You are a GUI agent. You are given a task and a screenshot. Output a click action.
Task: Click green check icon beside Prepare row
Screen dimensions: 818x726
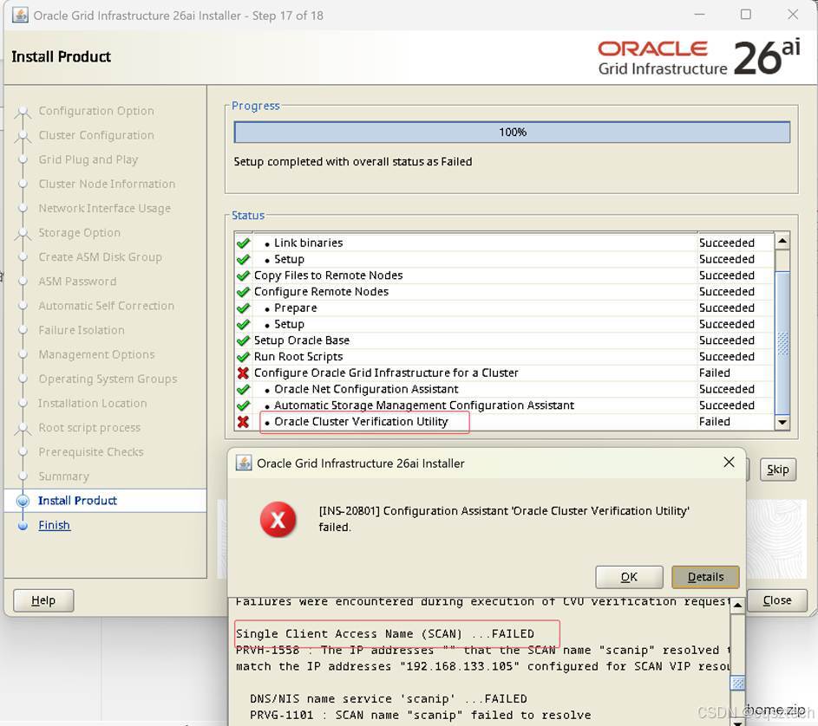pos(243,308)
